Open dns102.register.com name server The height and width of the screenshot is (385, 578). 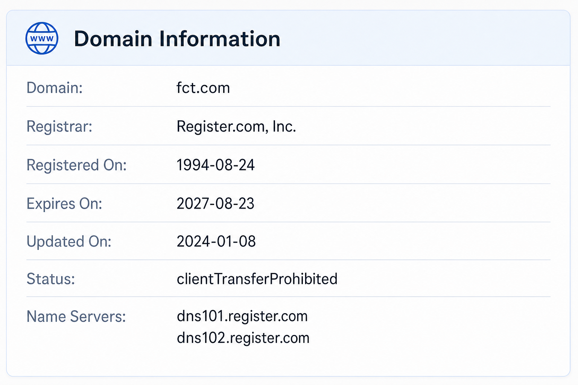(243, 338)
